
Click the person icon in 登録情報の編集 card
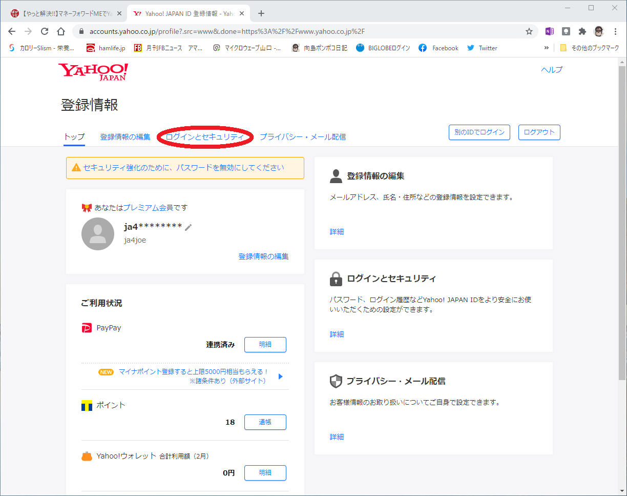pos(336,176)
